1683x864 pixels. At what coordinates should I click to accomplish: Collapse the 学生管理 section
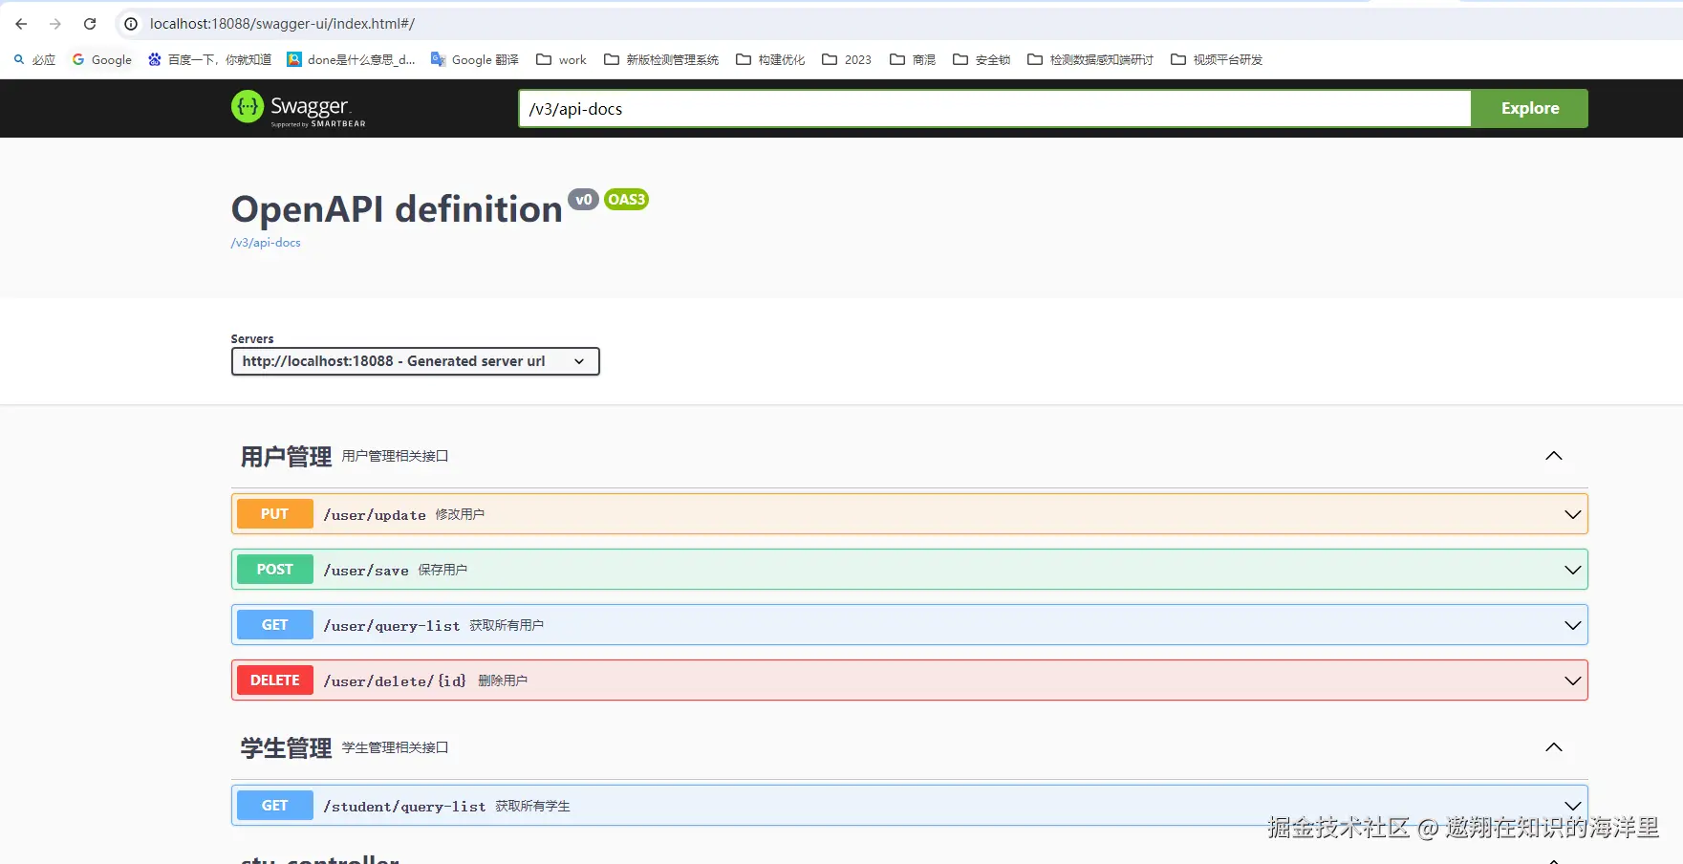(x=1554, y=747)
